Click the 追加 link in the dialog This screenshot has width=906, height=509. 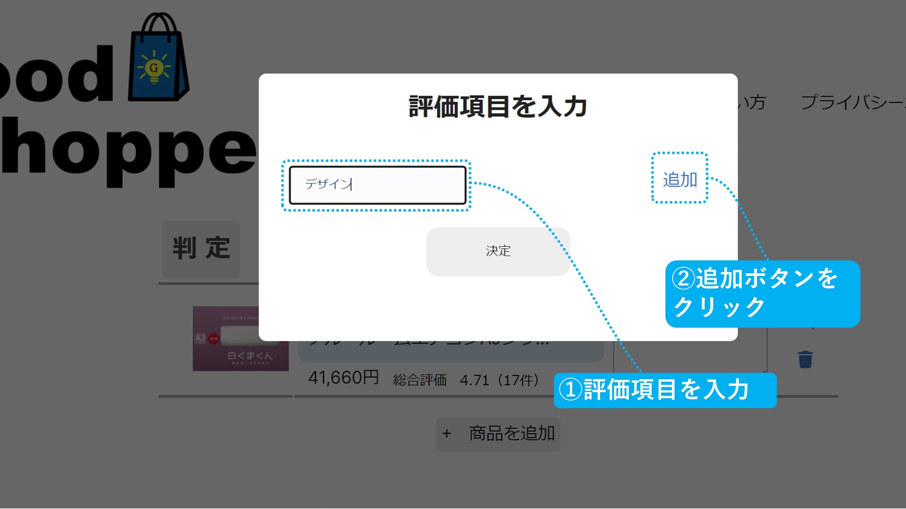679,180
